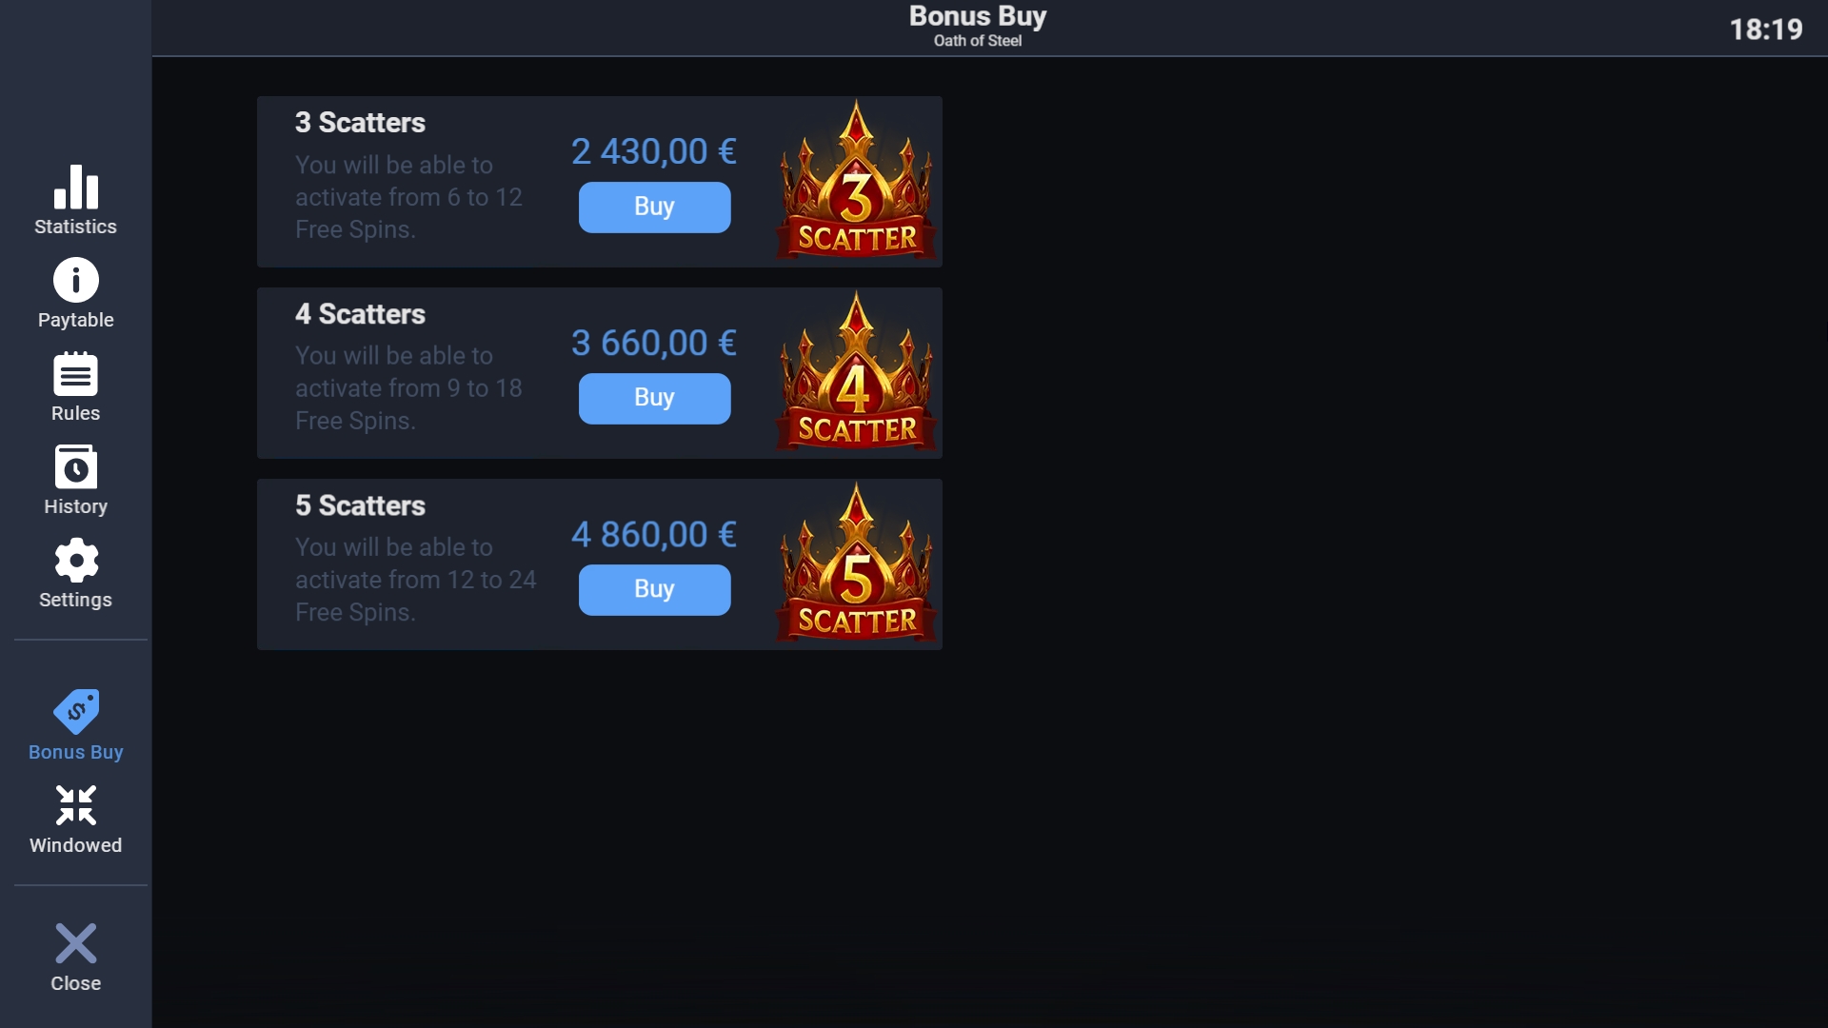Close the menu with X icon
This screenshot has width=1828, height=1028.
tap(76, 943)
